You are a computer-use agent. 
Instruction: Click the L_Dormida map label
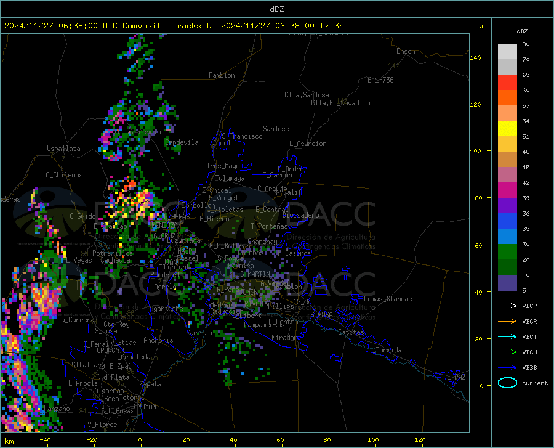(x=384, y=350)
